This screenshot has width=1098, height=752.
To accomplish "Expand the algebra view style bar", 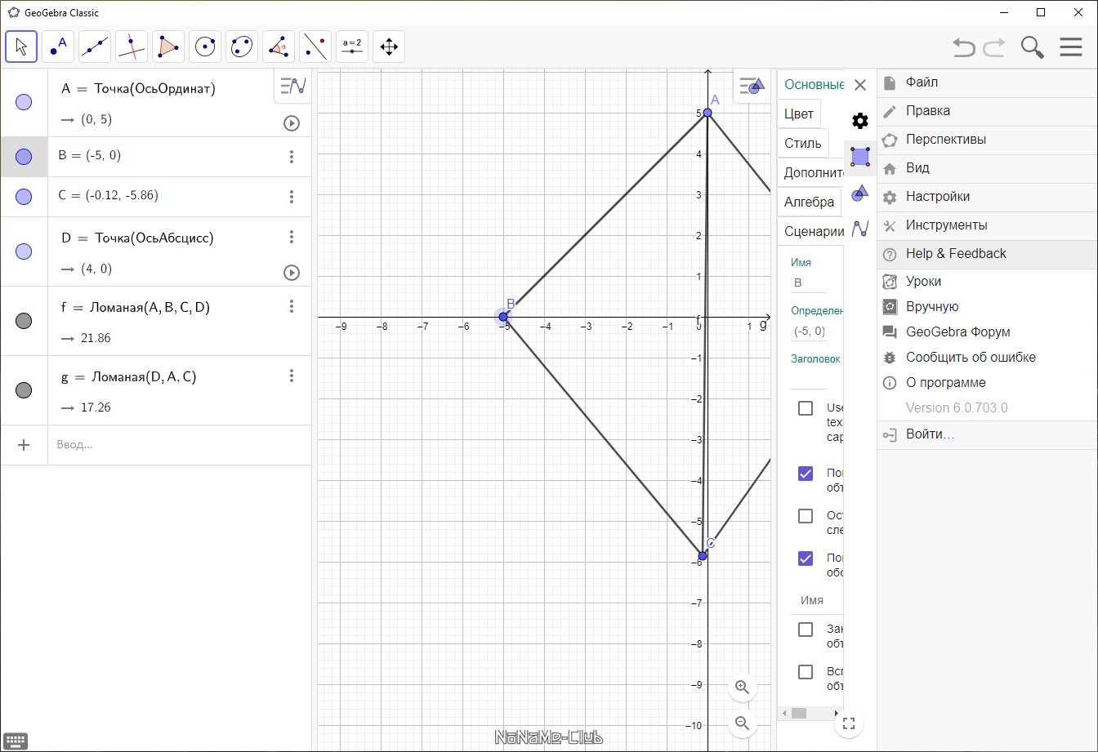I will (292, 86).
